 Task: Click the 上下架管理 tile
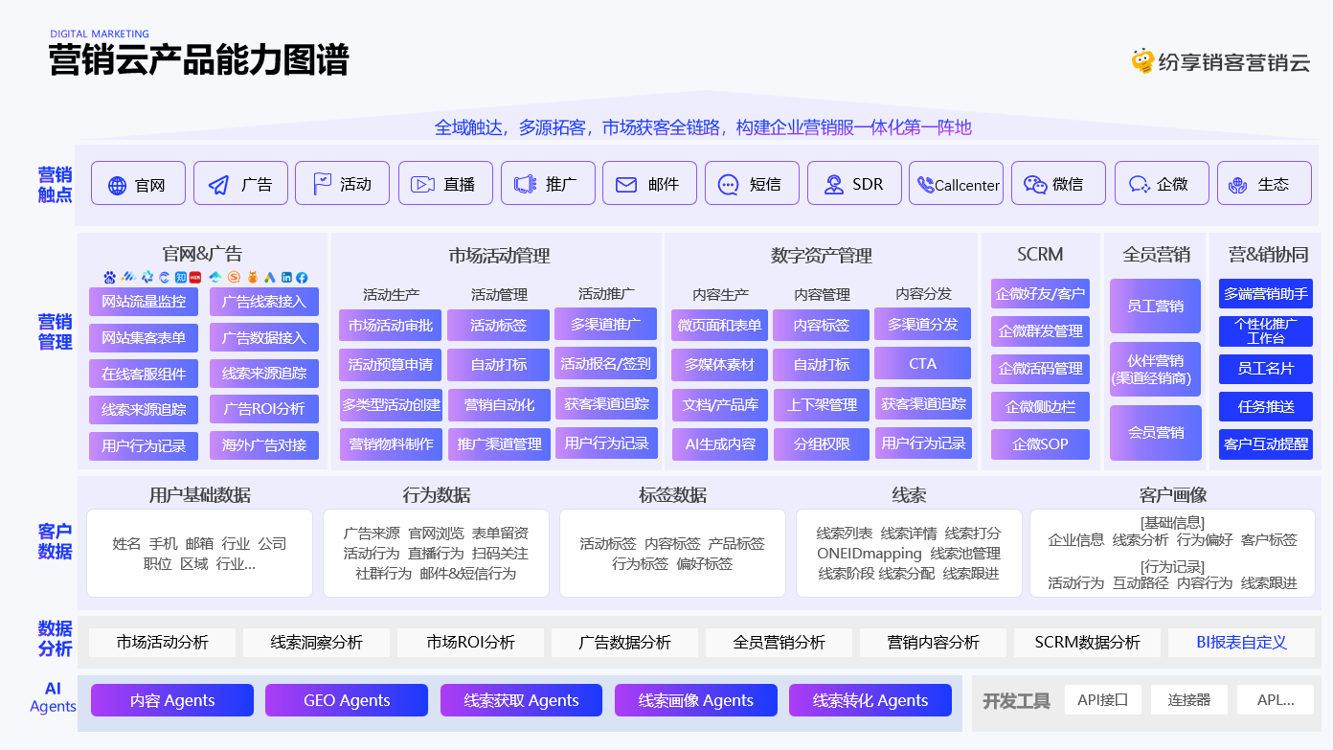click(x=822, y=404)
